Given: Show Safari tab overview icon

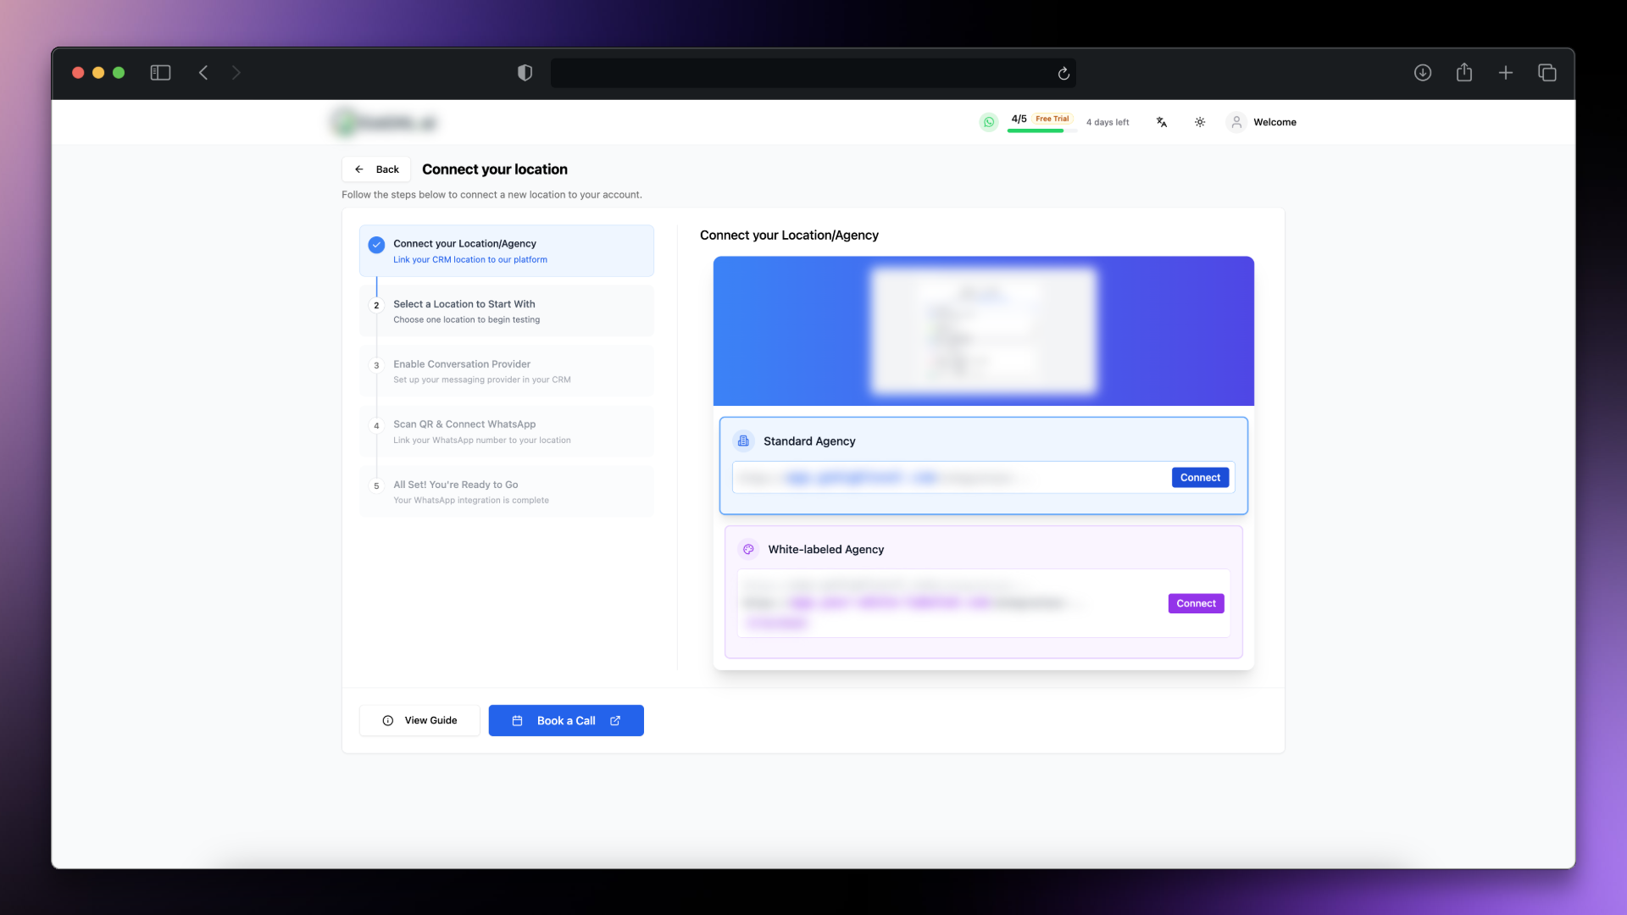Looking at the screenshot, I should click(x=1547, y=73).
